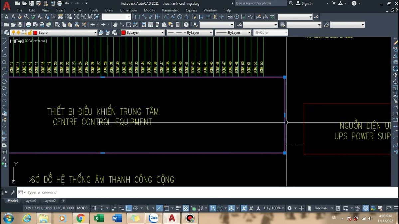Toggle Snap mode in status bar
The image size is (399, 224).
[x=101, y=208]
